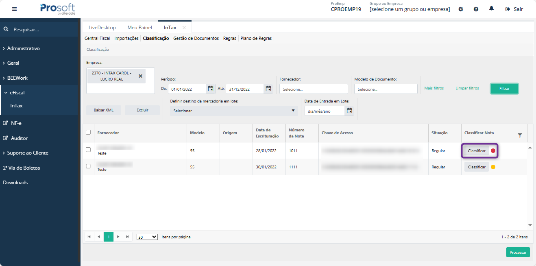Click the De date input field
The height and width of the screenshot is (266, 536).
coord(187,89)
